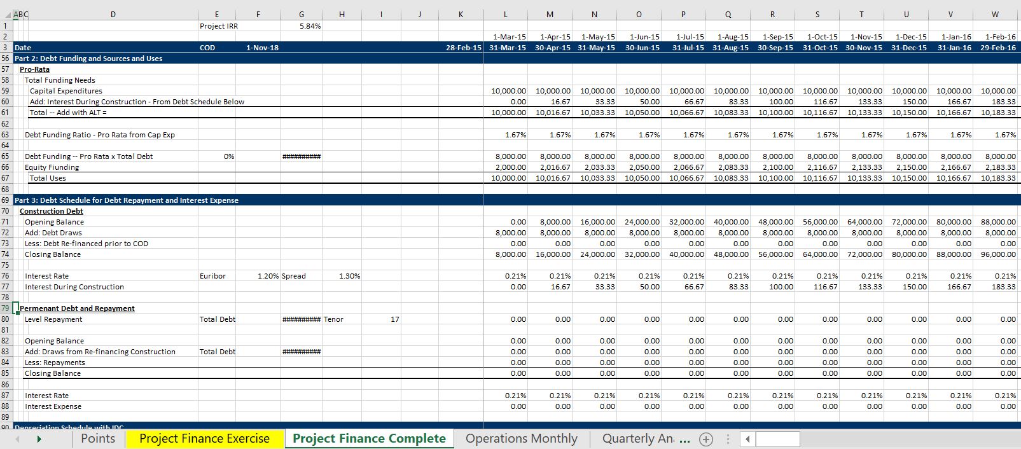1021x449 pixels.
Task: Select the Project Finance Complete tab
Action: pyautogui.click(x=369, y=438)
